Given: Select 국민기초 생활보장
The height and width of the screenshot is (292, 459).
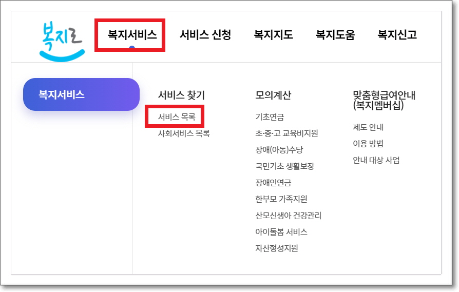Looking at the screenshot, I should (285, 166).
